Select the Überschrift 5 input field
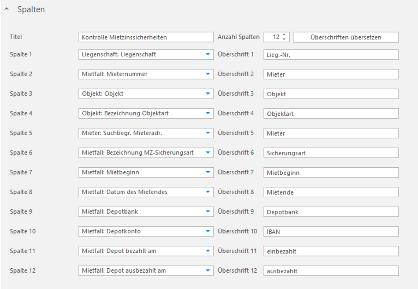Viewport: 418px width, 289px height. [x=331, y=133]
